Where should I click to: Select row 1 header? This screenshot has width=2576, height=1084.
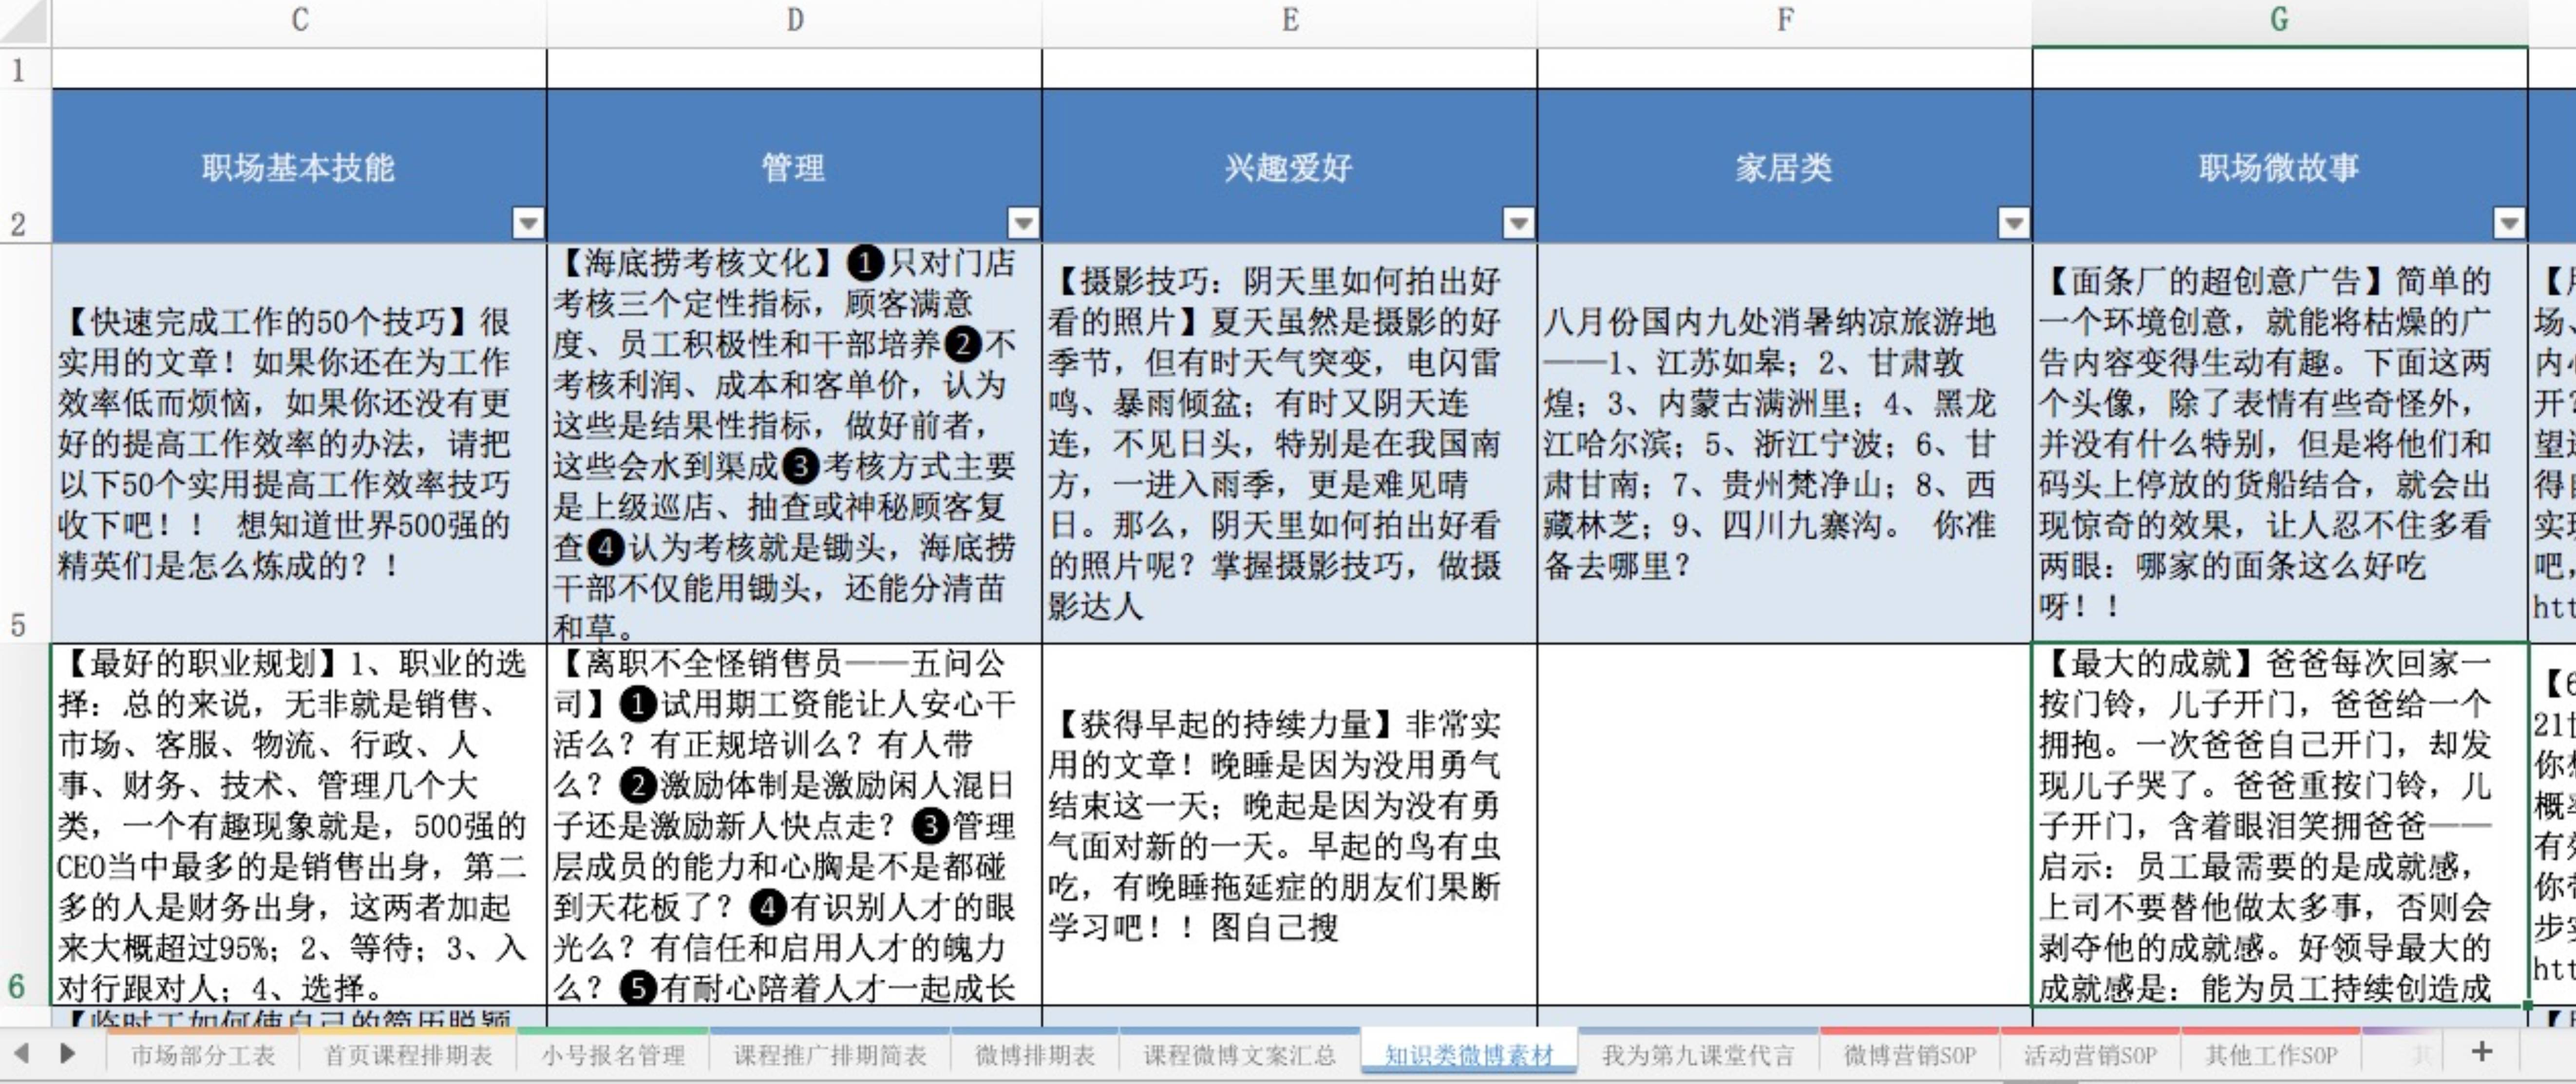point(24,69)
